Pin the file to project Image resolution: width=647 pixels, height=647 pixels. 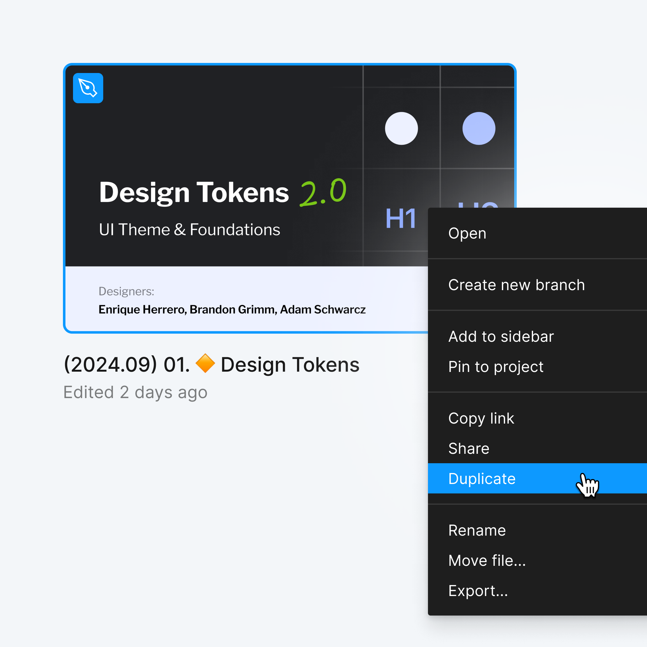496,367
